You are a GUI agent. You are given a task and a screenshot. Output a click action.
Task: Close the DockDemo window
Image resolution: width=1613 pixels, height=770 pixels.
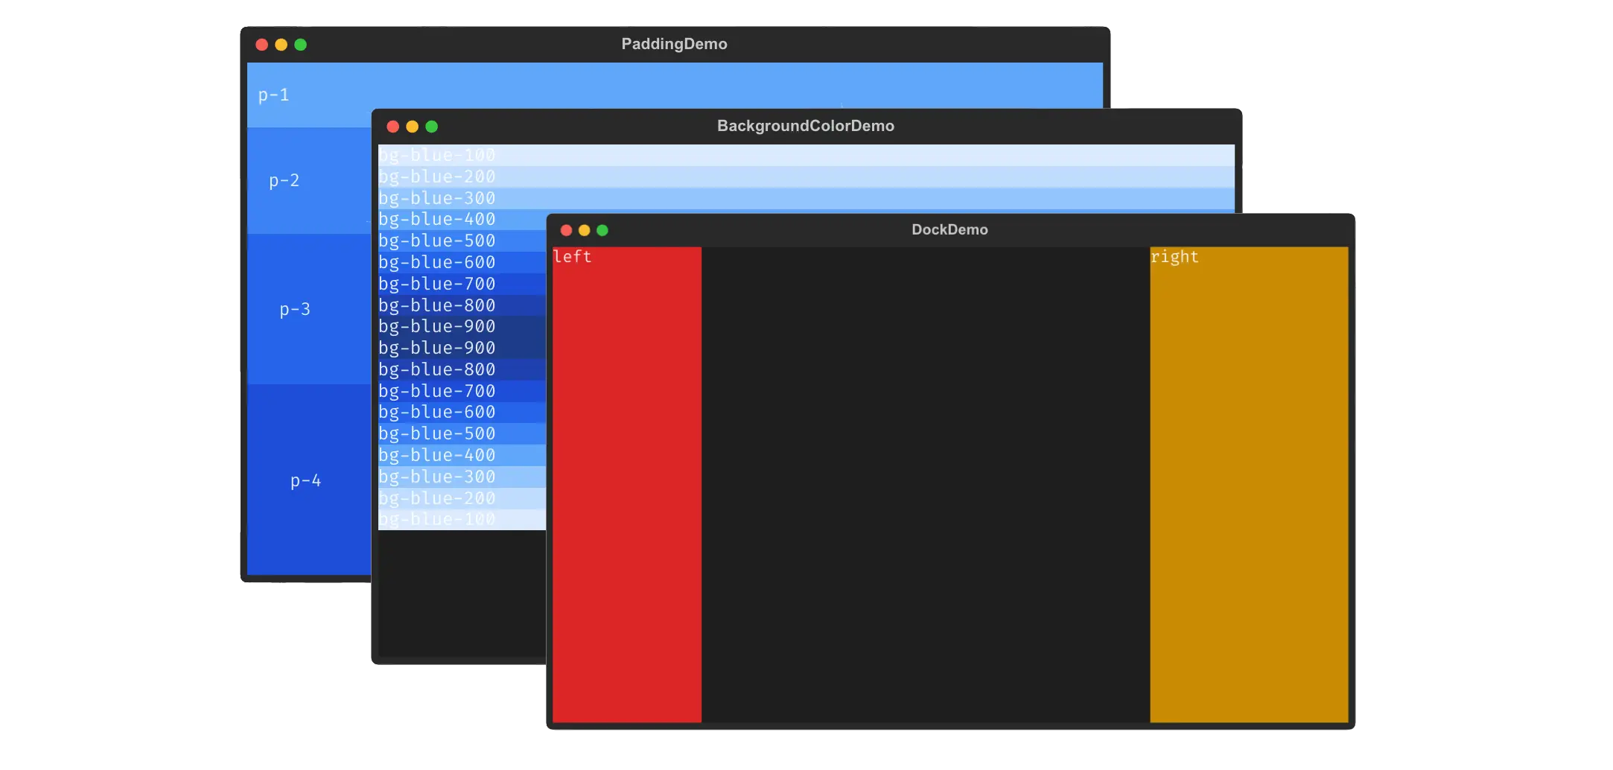point(566,230)
